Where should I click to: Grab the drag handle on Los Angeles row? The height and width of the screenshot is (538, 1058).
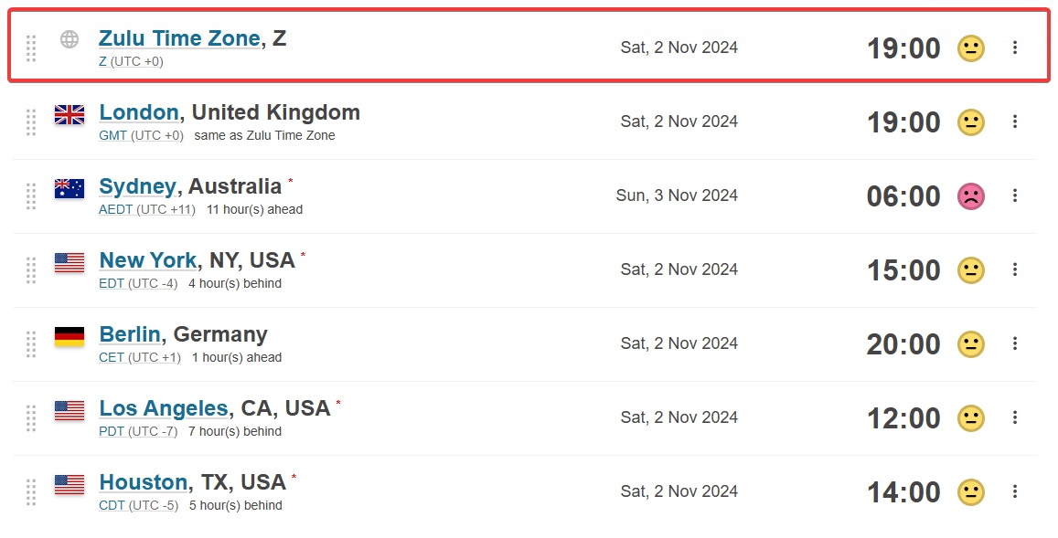pyautogui.click(x=31, y=417)
